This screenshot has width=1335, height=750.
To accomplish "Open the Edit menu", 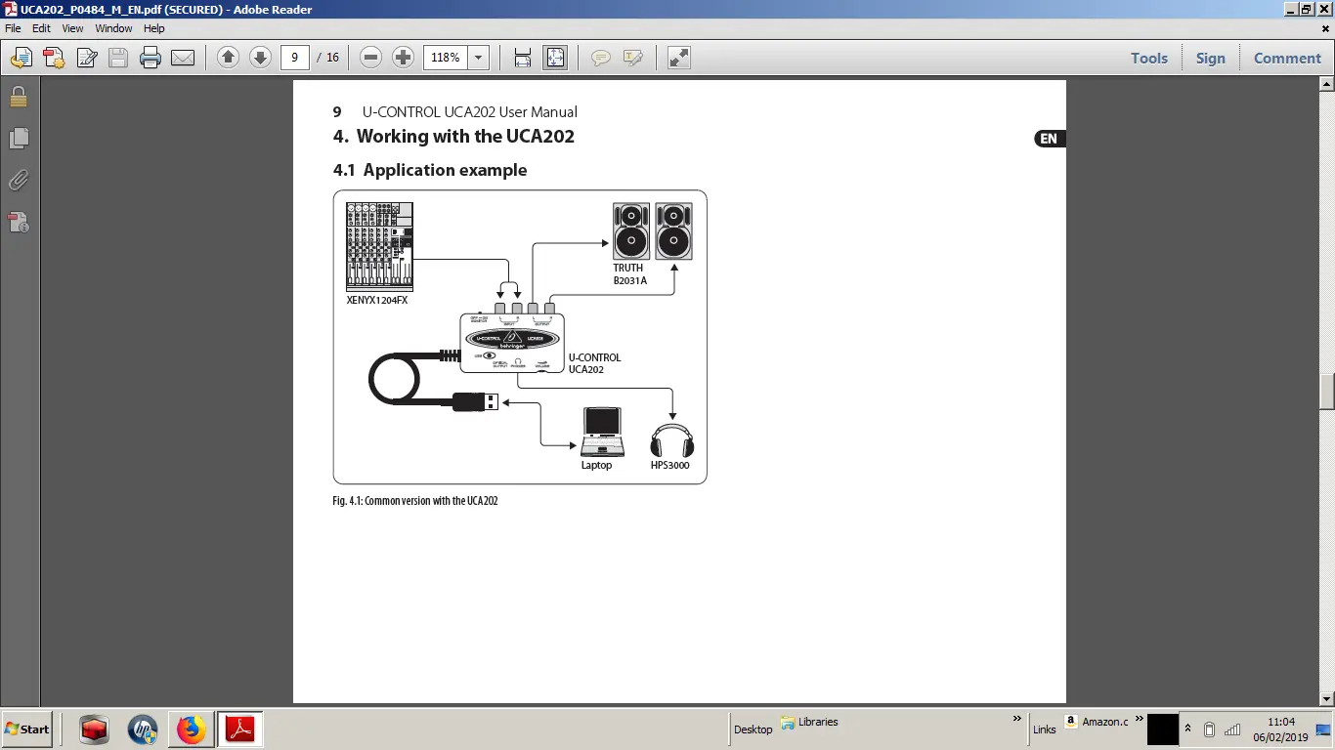I will [41, 28].
